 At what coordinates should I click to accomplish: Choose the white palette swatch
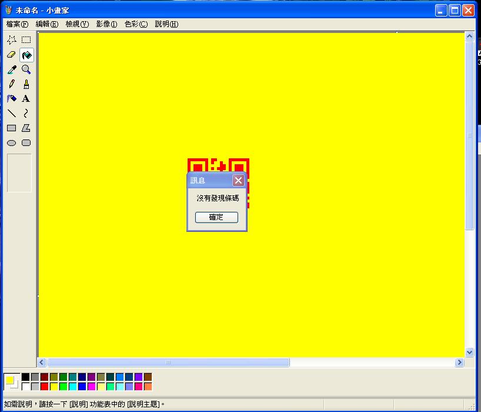click(x=26, y=387)
